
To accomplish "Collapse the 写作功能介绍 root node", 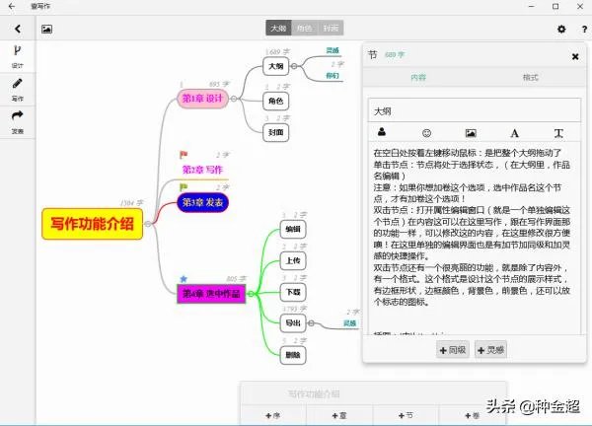I will click(149, 224).
